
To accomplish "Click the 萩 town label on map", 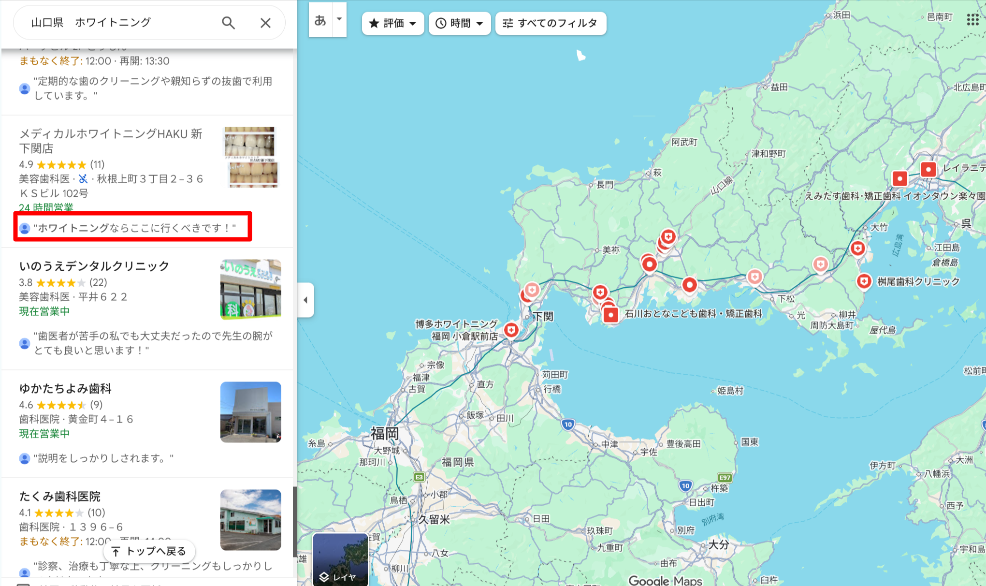I will point(657,173).
